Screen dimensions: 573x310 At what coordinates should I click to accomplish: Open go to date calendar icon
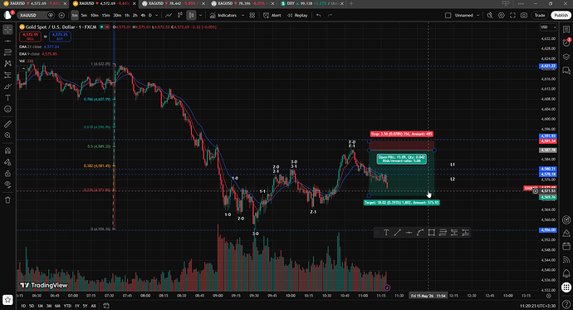[106, 306]
